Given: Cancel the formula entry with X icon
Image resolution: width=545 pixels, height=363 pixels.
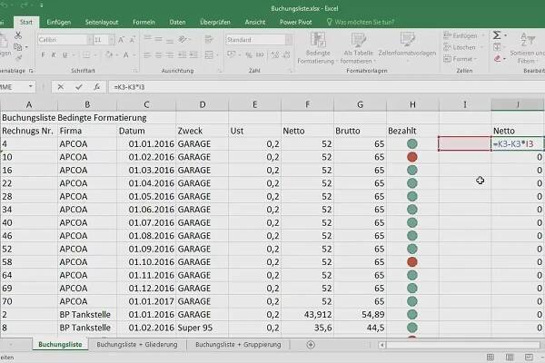Looking at the screenshot, I should click(x=60, y=87).
